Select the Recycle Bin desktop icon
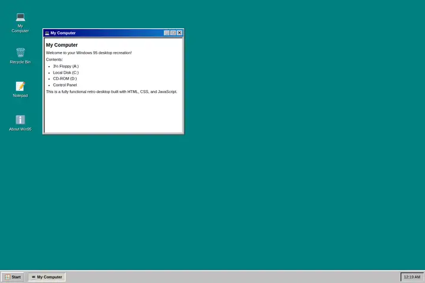 pyautogui.click(x=20, y=56)
